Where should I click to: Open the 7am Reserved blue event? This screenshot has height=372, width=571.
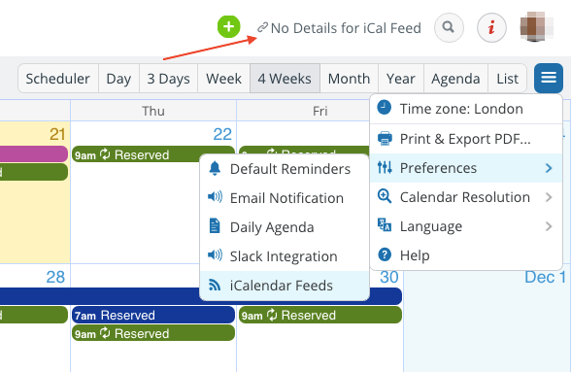coord(153,315)
